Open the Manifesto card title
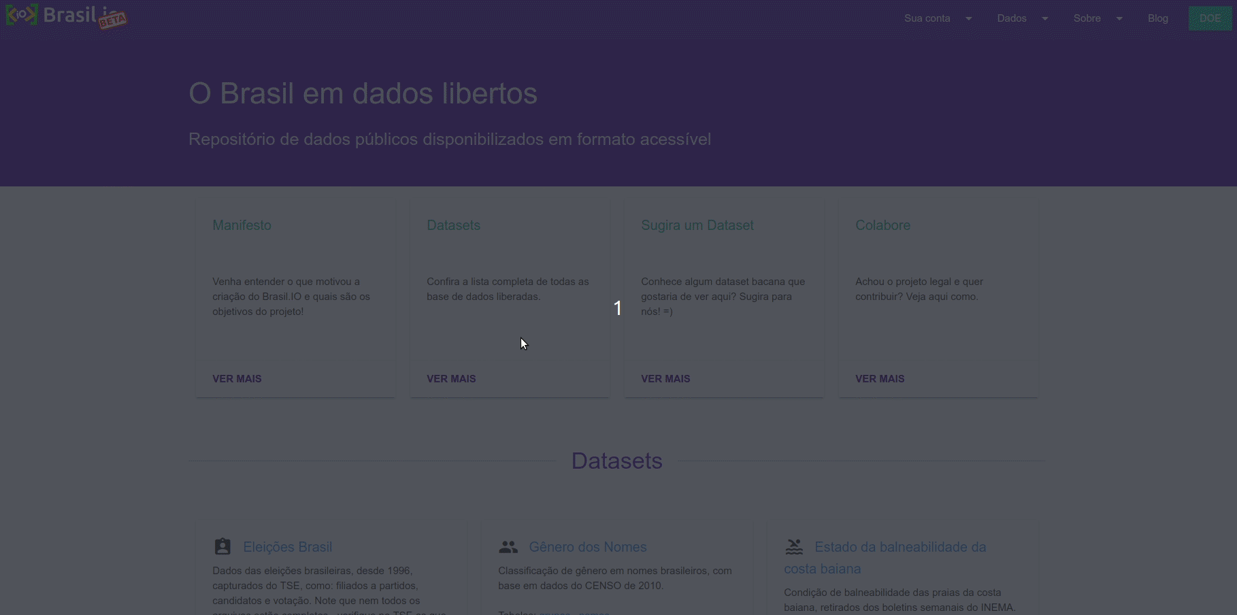Screen dimensions: 1237x615 coord(242,225)
